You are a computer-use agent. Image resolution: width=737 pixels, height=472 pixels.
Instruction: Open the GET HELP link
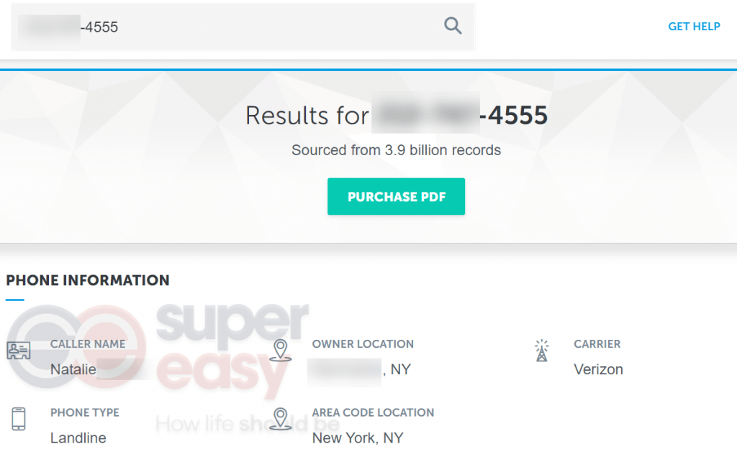[694, 26]
